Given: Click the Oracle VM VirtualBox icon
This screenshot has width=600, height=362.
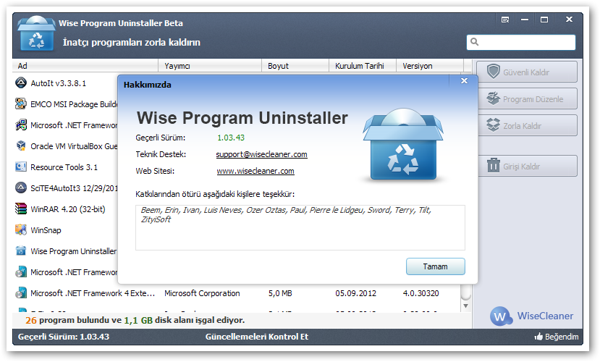Looking at the screenshot, I should (21, 146).
